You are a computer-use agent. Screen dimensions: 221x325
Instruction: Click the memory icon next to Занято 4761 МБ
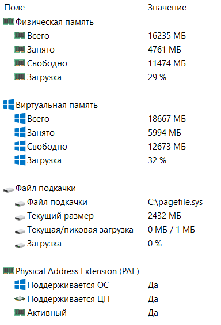pyautogui.click(x=20, y=49)
